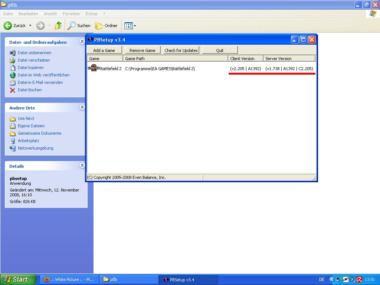Click Add a Game in PBSetup
380x285 pixels.
point(104,50)
